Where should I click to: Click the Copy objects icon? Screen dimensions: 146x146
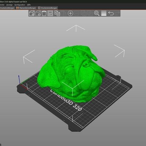[x=57, y=13]
